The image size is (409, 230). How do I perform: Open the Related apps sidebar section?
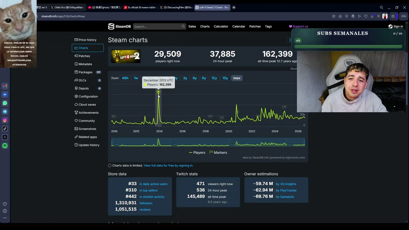88,137
